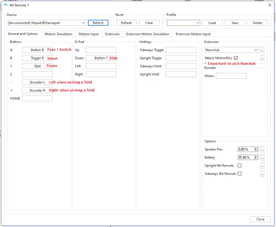Click Speaker Pan spinner arrows
This screenshot has height=227, width=276.
(x=256, y=149)
